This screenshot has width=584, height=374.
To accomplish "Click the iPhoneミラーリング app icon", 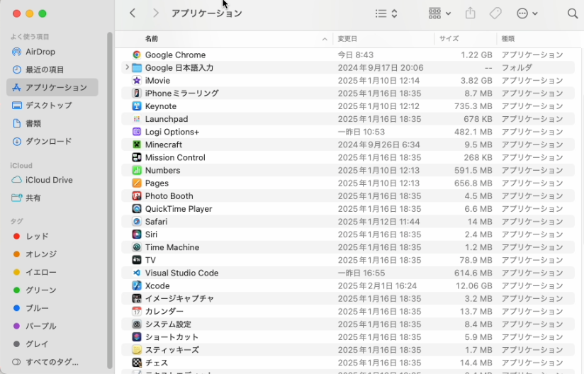I will pos(137,93).
